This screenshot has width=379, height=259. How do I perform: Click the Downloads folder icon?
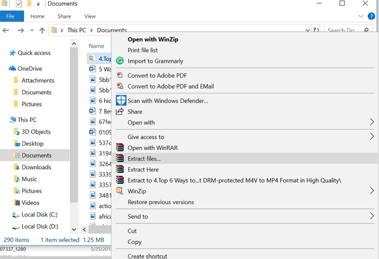pyautogui.click(x=16, y=167)
